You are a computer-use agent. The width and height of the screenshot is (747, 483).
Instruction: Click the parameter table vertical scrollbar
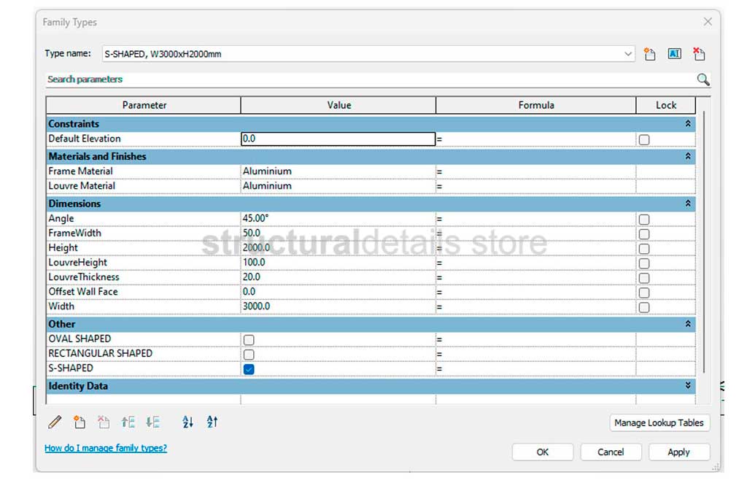[704, 241]
